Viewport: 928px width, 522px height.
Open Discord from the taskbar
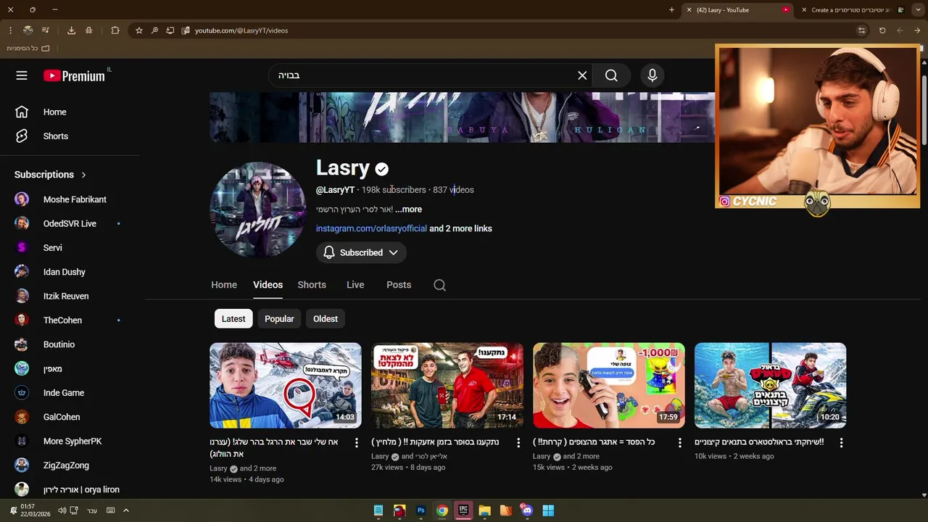pyautogui.click(x=527, y=510)
